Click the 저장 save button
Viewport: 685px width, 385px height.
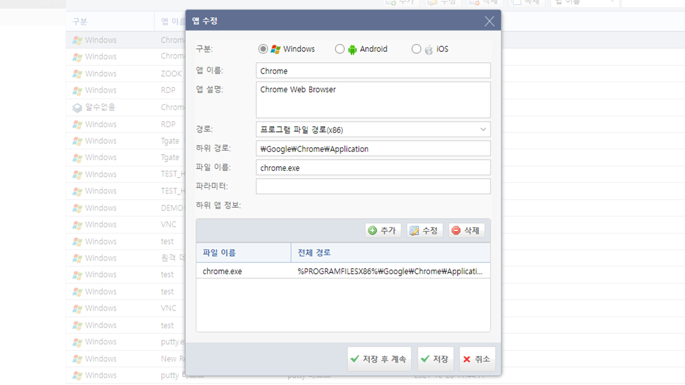436,359
